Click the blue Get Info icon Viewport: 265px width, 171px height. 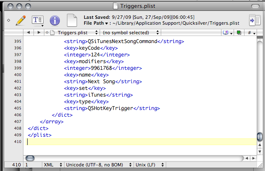click(x=55, y=20)
